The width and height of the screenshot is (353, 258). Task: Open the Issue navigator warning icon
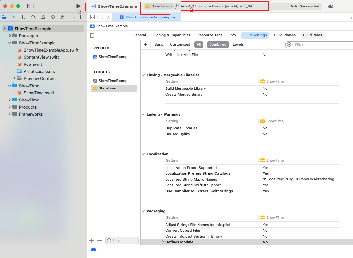coord(43,17)
